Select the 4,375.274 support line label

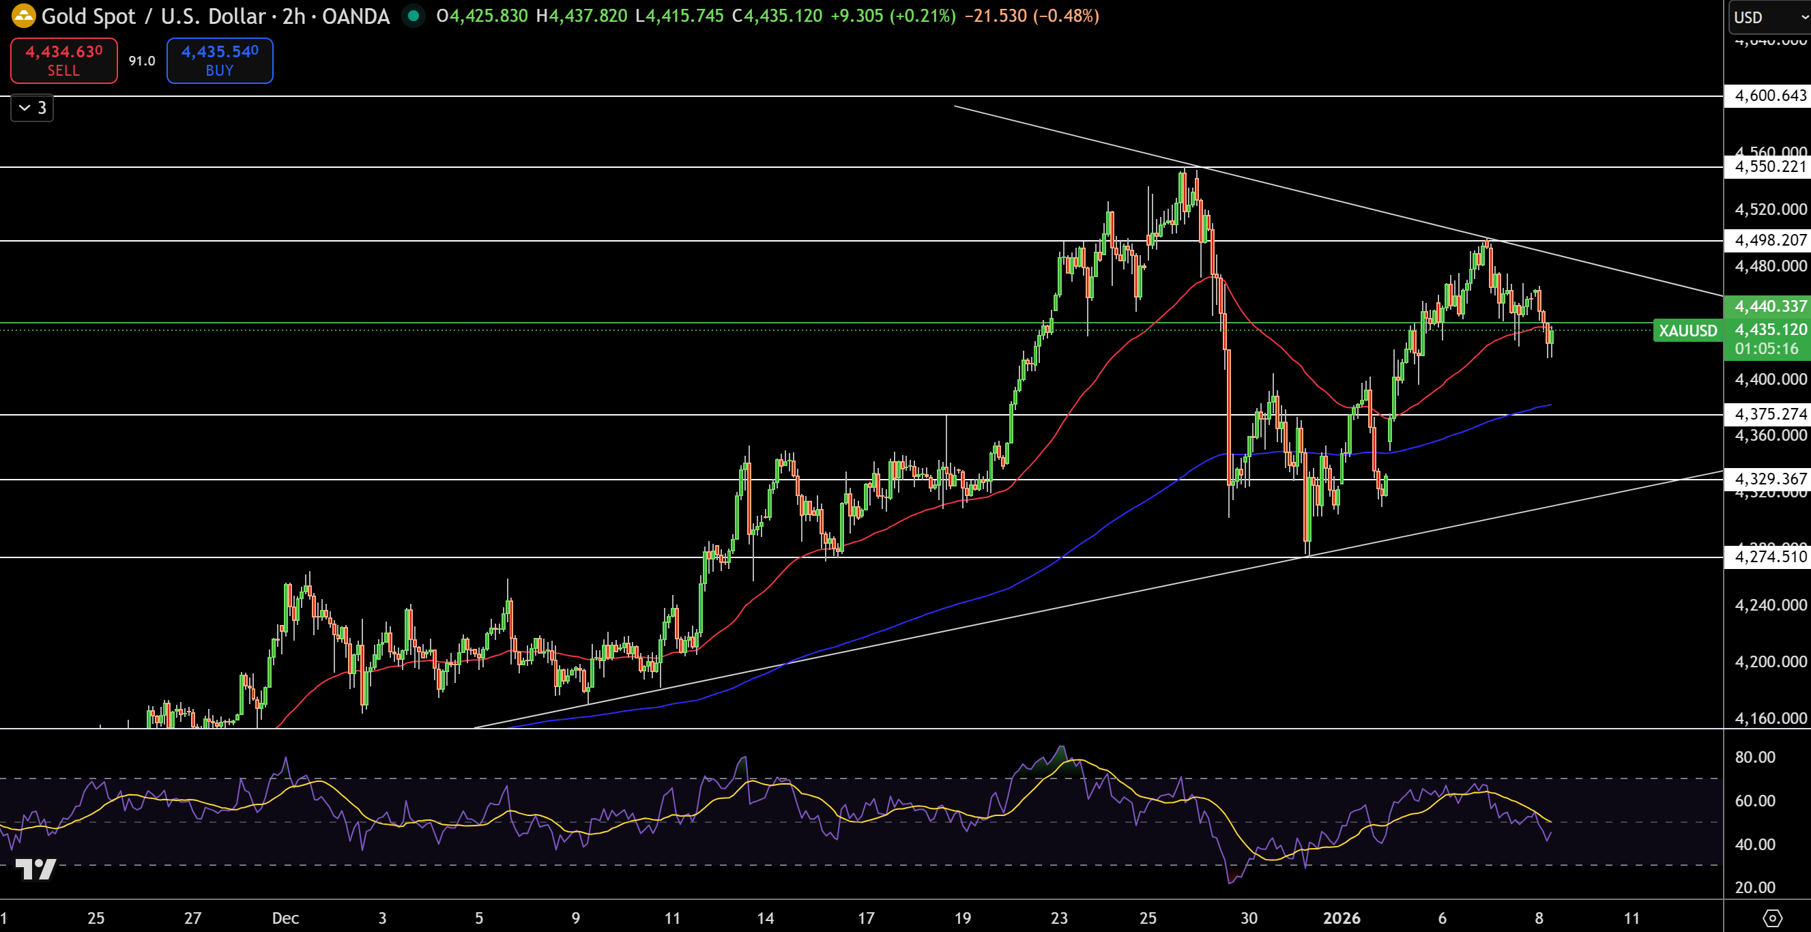(1769, 414)
